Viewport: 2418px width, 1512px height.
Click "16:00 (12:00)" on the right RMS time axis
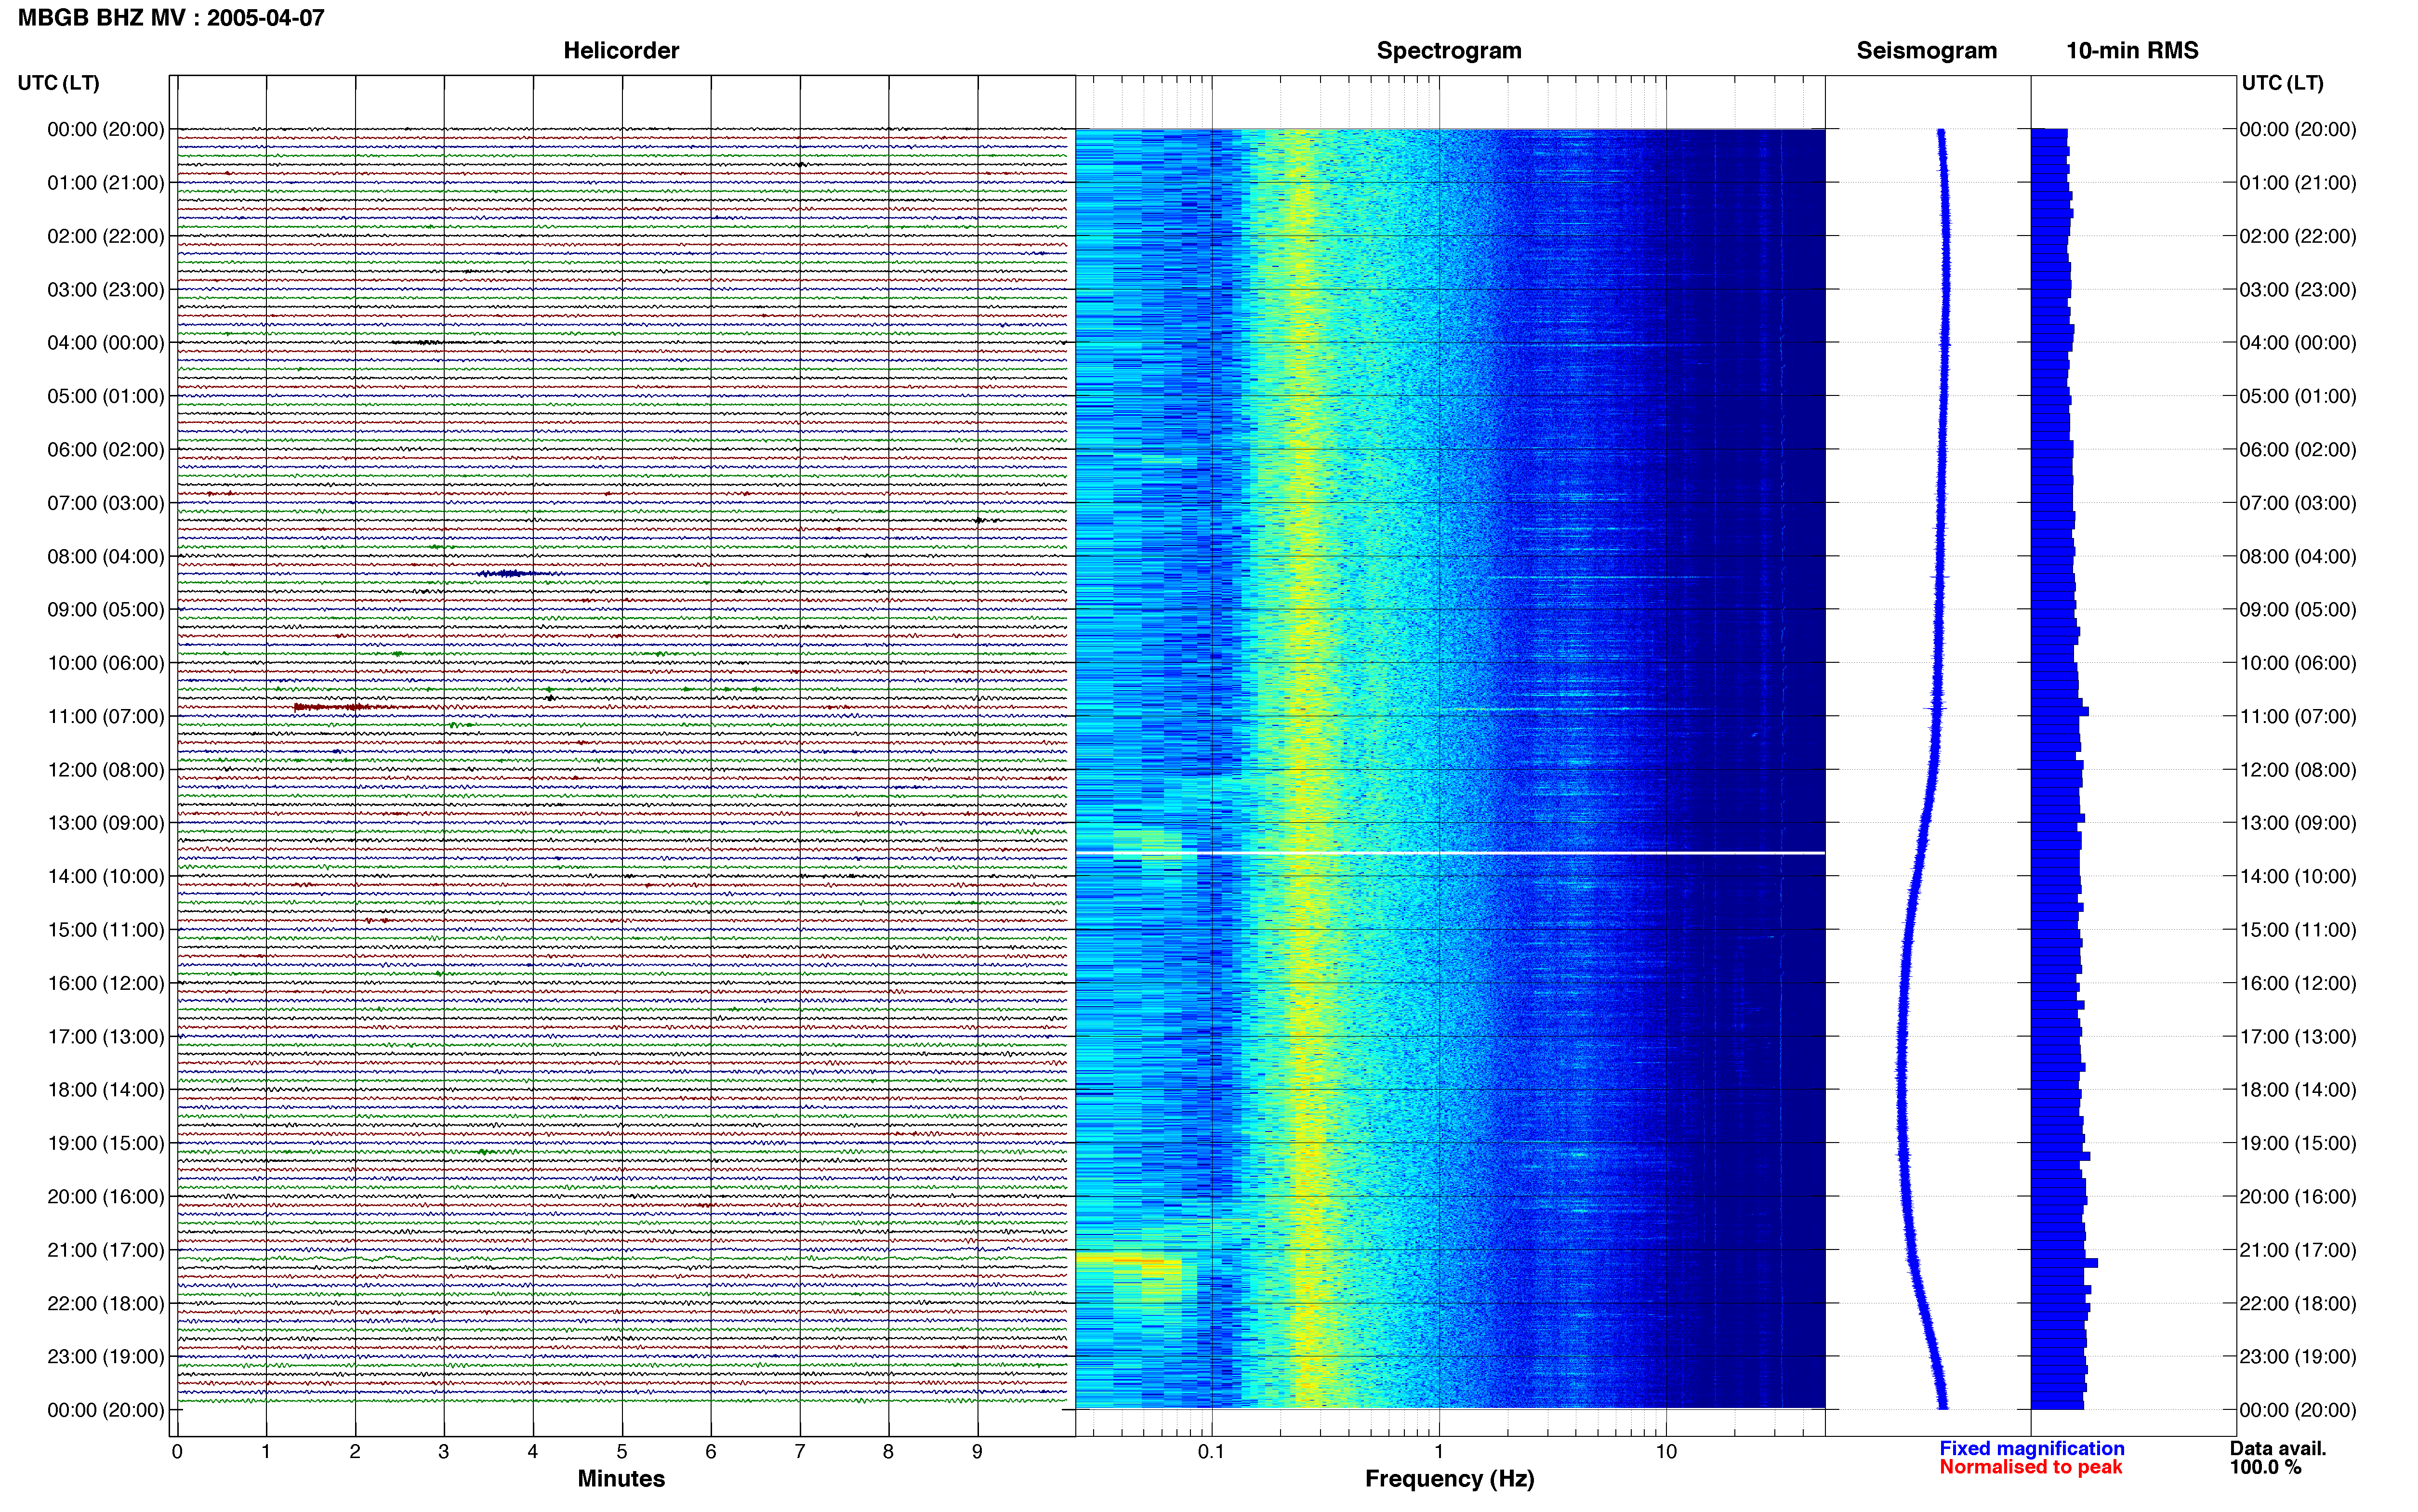pos(2298,983)
